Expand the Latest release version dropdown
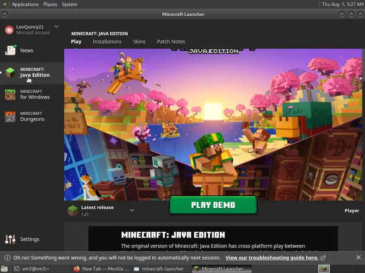Screen dimensions: 365x273 pos(132,210)
